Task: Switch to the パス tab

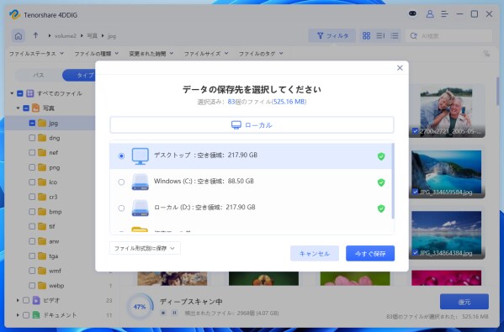Action: 39,75
